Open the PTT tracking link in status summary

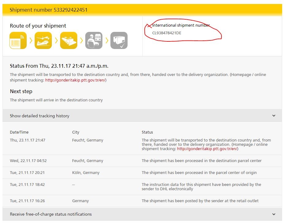click(x=75, y=80)
